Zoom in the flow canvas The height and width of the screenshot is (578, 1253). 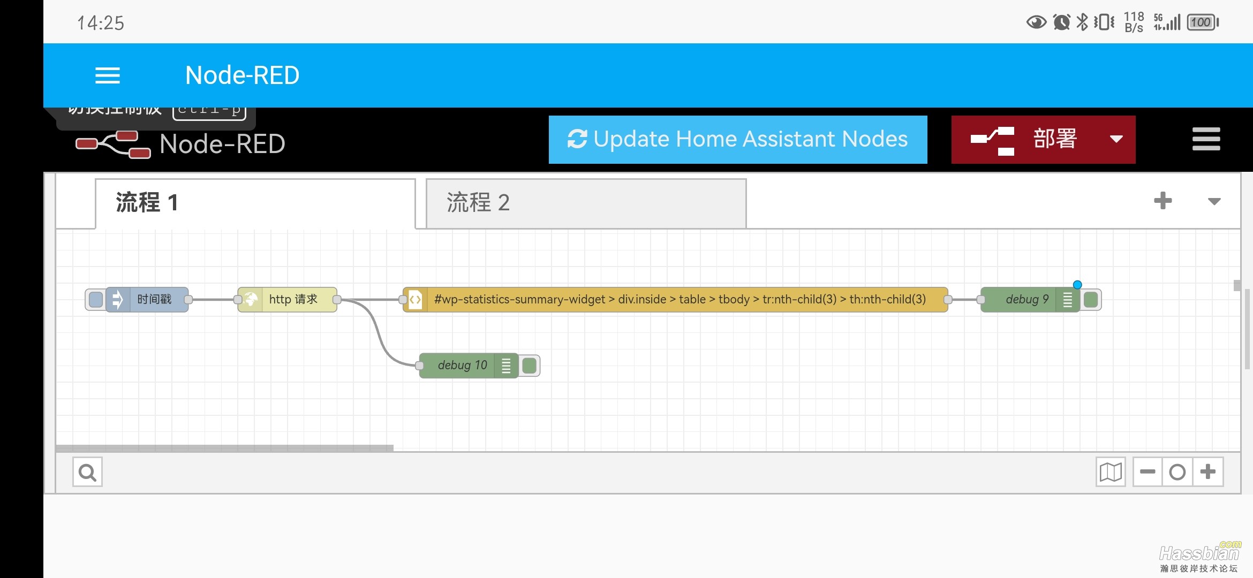click(x=1208, y=472)
